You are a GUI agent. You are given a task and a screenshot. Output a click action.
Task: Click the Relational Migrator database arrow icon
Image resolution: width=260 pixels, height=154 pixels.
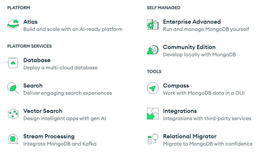(x=153, y=139)
